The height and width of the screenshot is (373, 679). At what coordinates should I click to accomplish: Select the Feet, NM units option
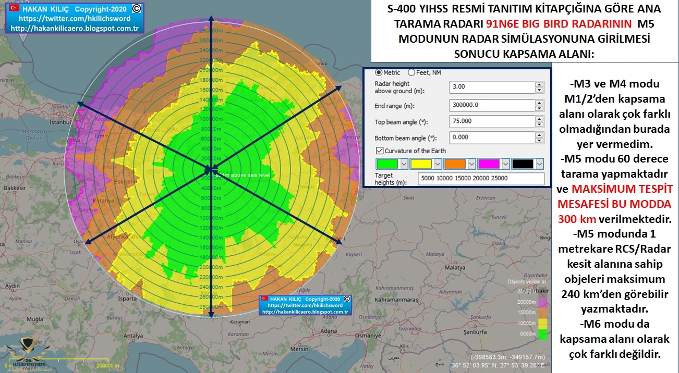411,72
